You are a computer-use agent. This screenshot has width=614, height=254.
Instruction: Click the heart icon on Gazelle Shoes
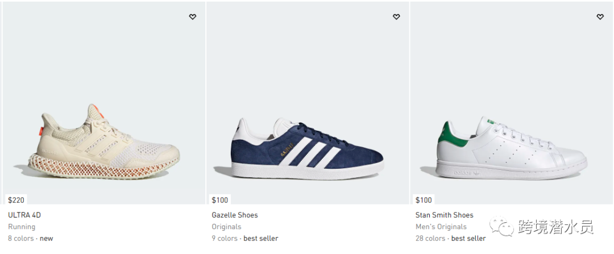coord(396,17)
